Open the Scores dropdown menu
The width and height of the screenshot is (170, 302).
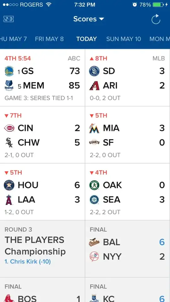89,19
